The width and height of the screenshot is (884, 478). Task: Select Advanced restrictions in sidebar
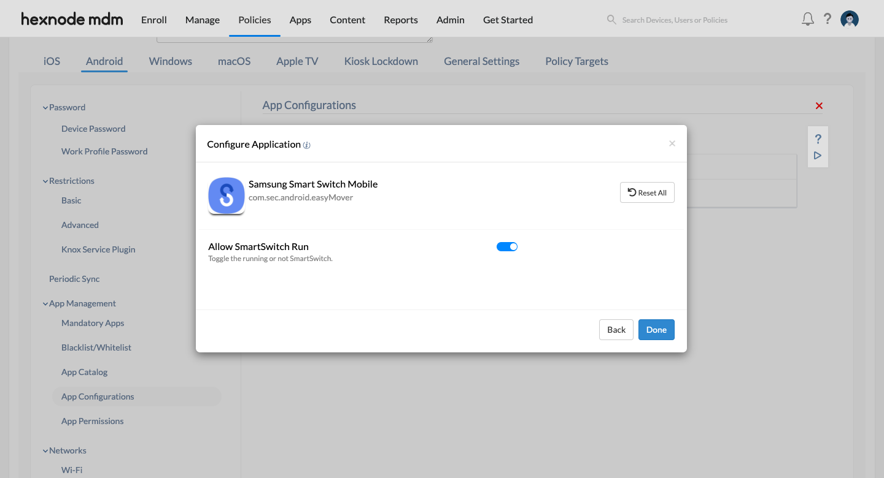80,225
